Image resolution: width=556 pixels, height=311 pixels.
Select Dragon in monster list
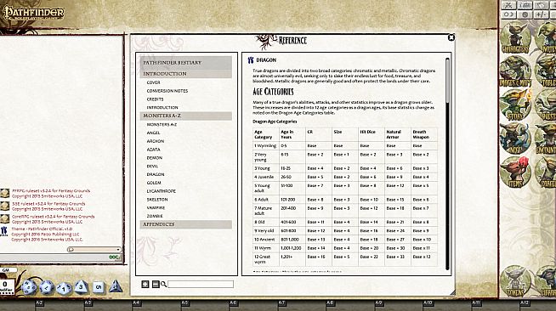(x=156, y=174)
